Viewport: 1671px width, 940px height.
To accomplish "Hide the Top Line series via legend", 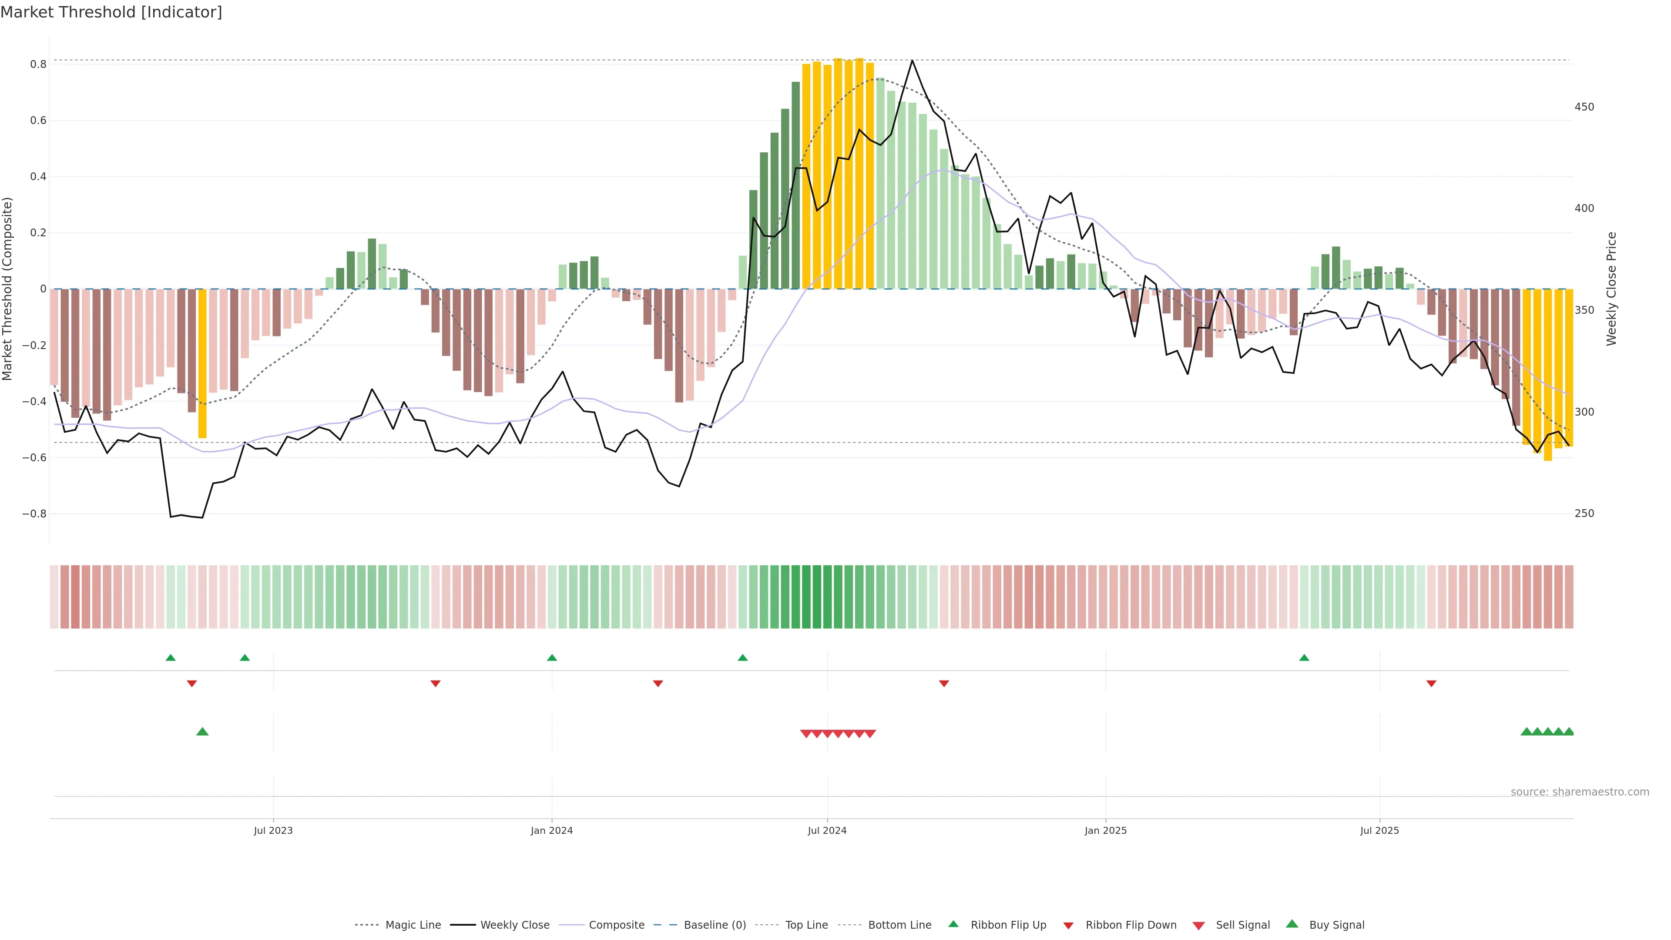I will tap(806, 925).
